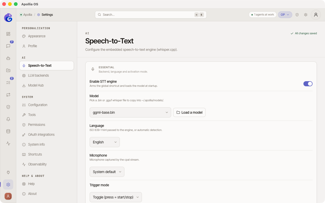Click the plug icon in left rail
The width and height of the screenshot is (325, 203).
click(x=8, y=172)
